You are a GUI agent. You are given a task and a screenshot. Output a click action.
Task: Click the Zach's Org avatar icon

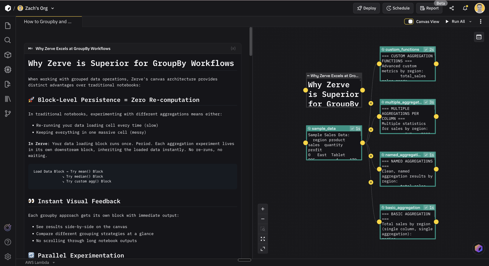pos(20,8)
